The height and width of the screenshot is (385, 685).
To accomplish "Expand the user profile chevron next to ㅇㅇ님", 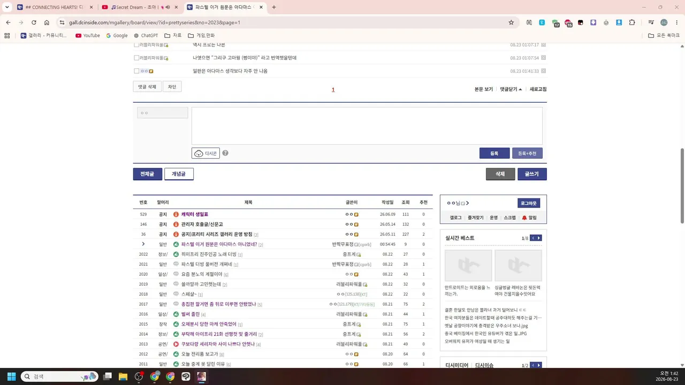I will pyautogui.click(x=467, y=203).
